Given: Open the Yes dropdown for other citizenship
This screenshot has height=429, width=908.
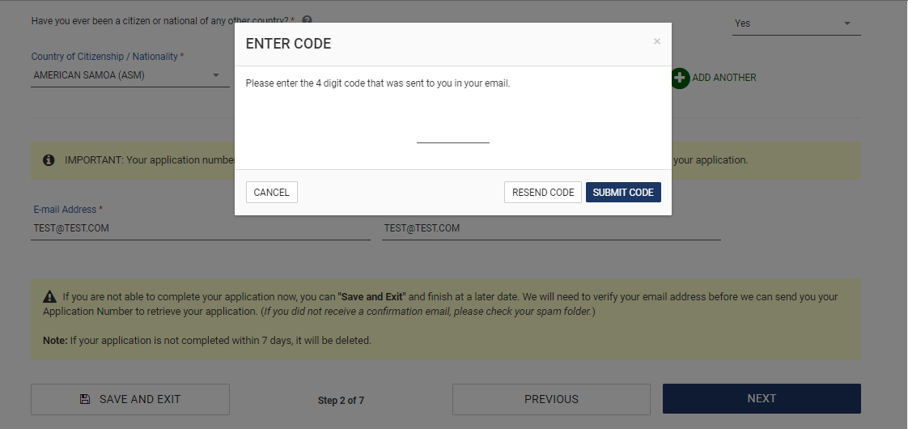Looking at the screenshot, I should click(796, 23).
